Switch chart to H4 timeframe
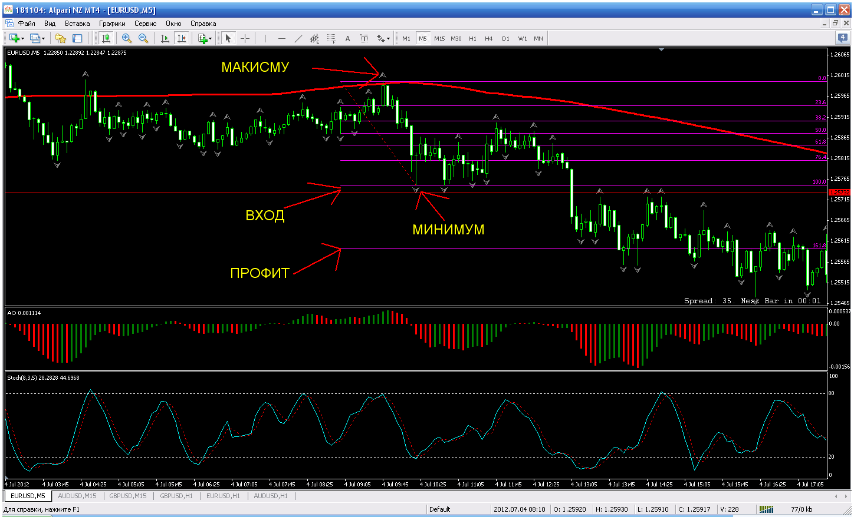Viewport: 854px width, 517px height. click(489, 38)
